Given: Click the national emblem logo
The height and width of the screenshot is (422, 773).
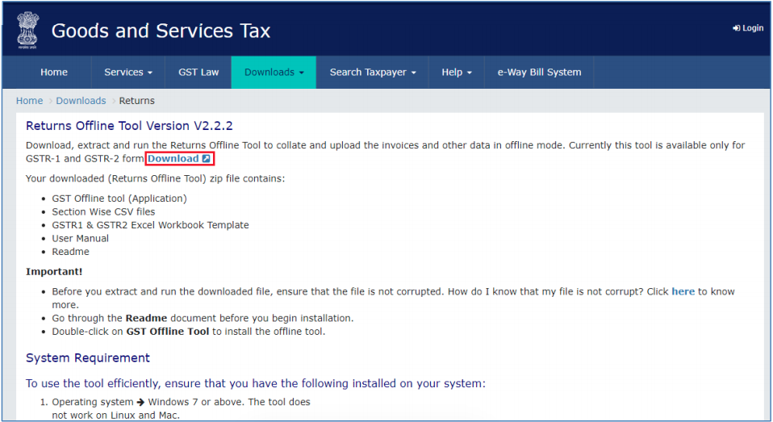Looking at the screenshot, I should 27,31.
